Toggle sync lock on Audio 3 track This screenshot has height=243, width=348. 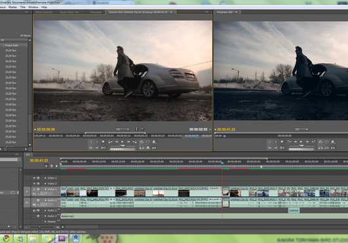point(38,216)
